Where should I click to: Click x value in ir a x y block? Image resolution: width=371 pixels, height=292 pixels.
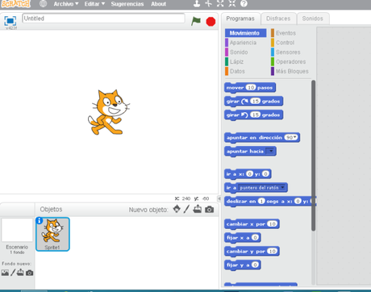(250, 173)
